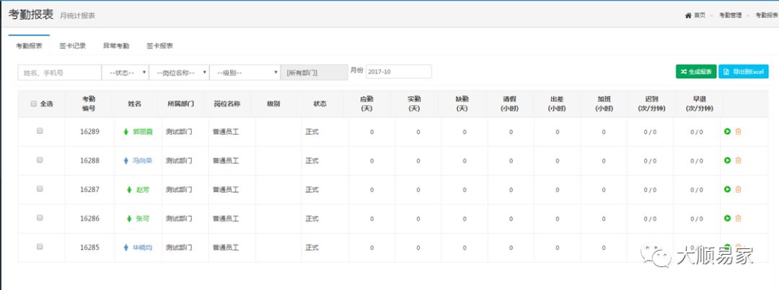This screenshot has height=290, width=779.
Task: Click the green 生成报表 button
Action: coord(695,72)
